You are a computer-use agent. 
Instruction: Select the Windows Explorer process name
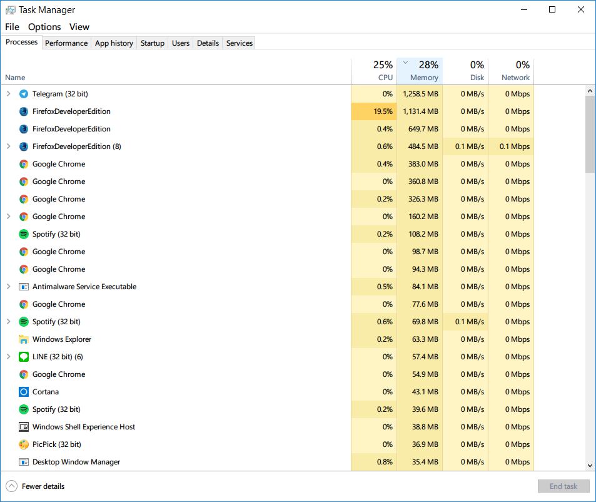(x=62, y=339)
